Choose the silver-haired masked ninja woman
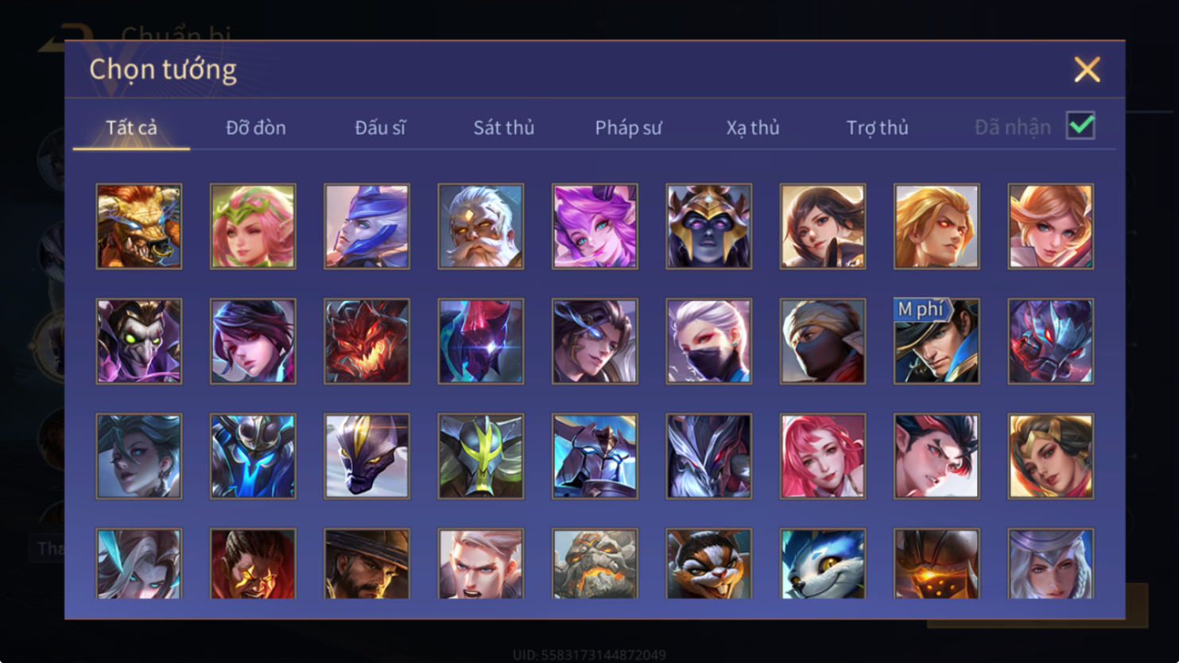This screenshot has width=1179, height=663. tap(708, 341)
